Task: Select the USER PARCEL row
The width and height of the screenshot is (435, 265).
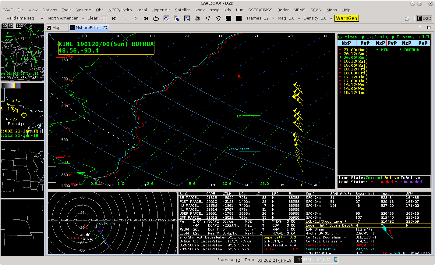Action: point(242,214)
